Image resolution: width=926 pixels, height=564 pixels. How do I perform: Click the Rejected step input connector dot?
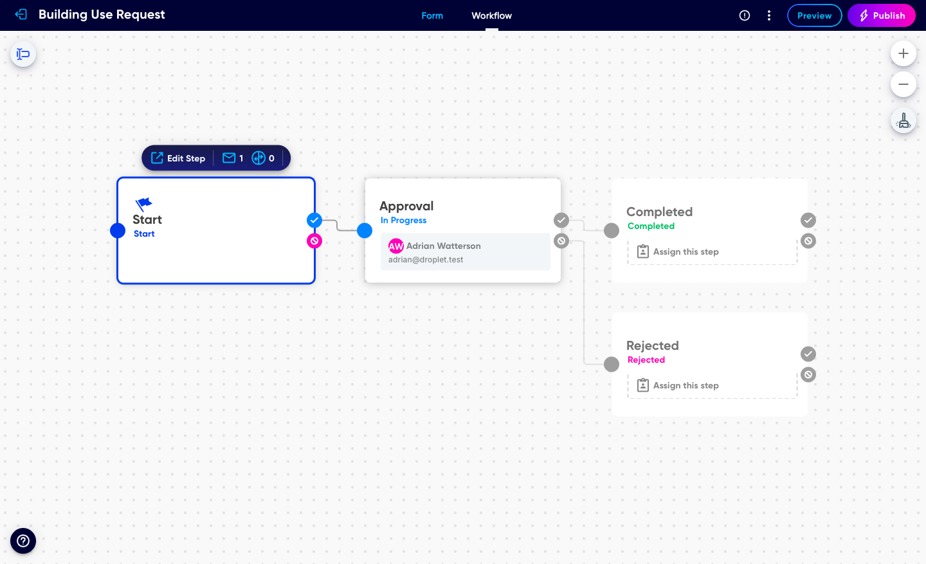click(x=612, y=364)
